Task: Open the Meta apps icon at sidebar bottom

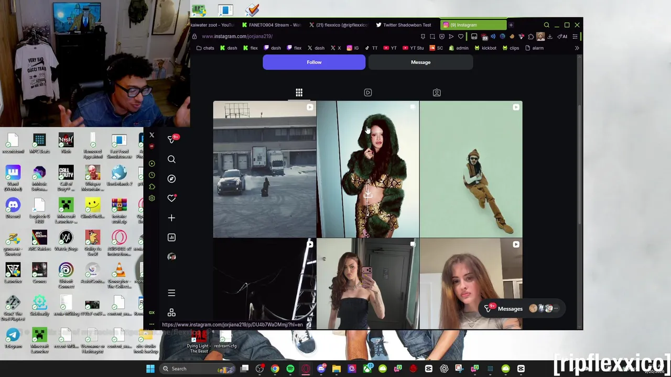Action: pos(171,313)
